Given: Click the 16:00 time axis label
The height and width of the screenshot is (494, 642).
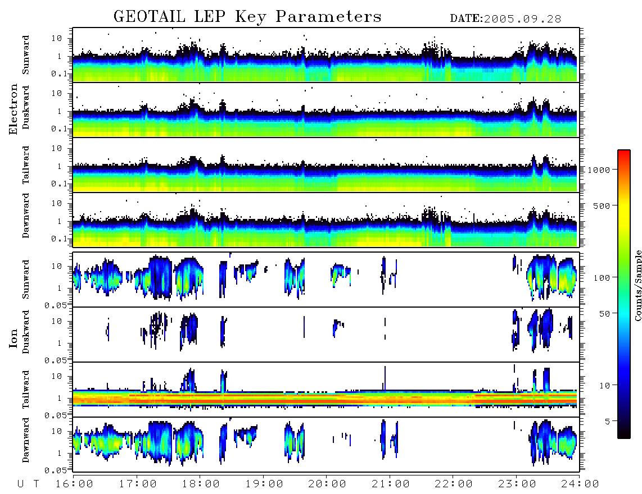Looking at the screenshot, I should pos(74,484).
